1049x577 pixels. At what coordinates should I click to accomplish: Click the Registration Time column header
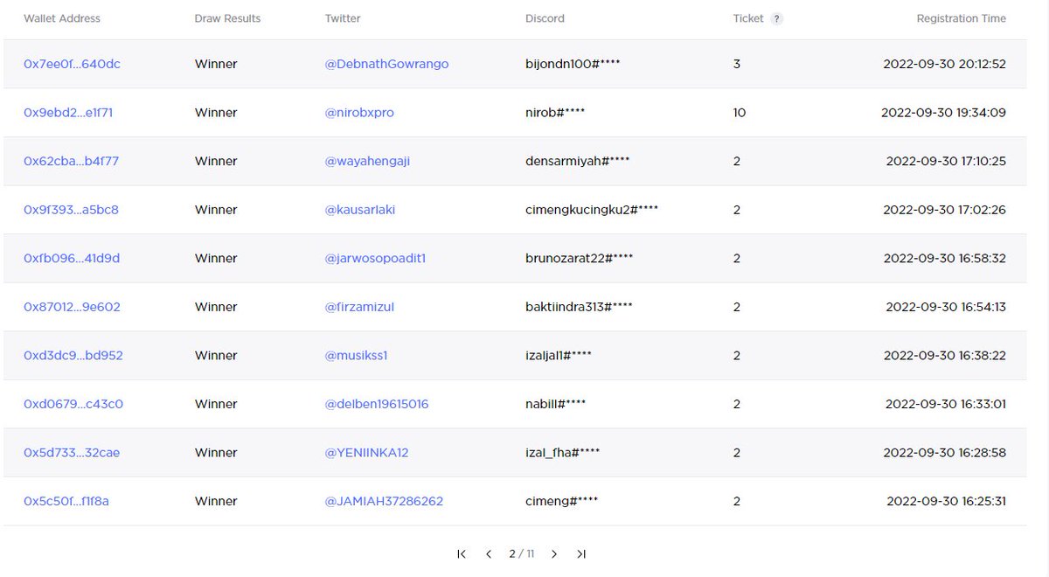(x=962, y=17)
